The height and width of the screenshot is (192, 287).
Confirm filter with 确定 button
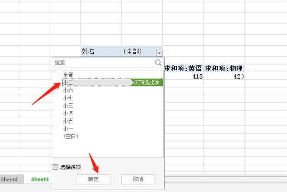click(93, 179)
